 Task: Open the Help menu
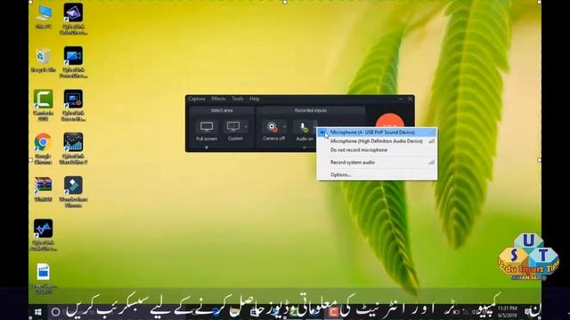[255, 99]
